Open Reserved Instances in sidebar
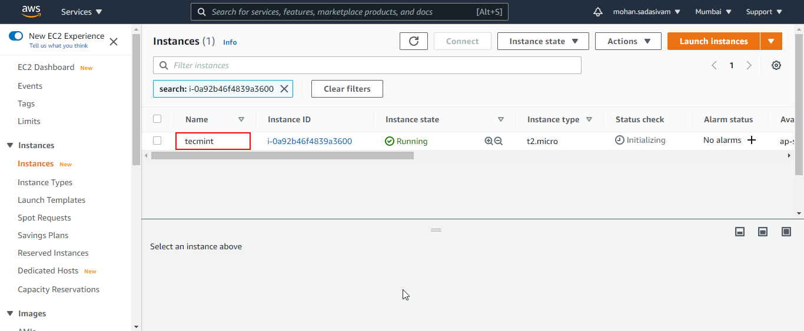The height and width of the screenshot is (331, 804). pos(53,253)
